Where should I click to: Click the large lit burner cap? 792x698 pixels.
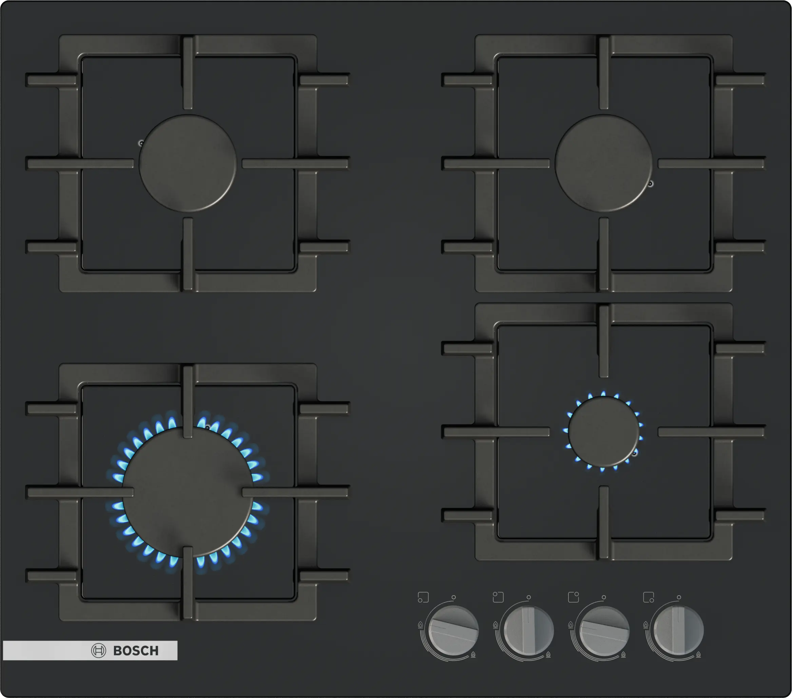click(188, 492)
